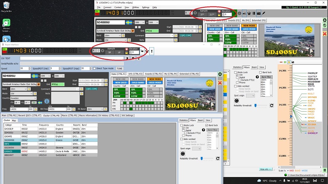Open sent report 599 dropdown in Keyer
The width and height of the screenshot is (328, 184).
pos(46,76)
